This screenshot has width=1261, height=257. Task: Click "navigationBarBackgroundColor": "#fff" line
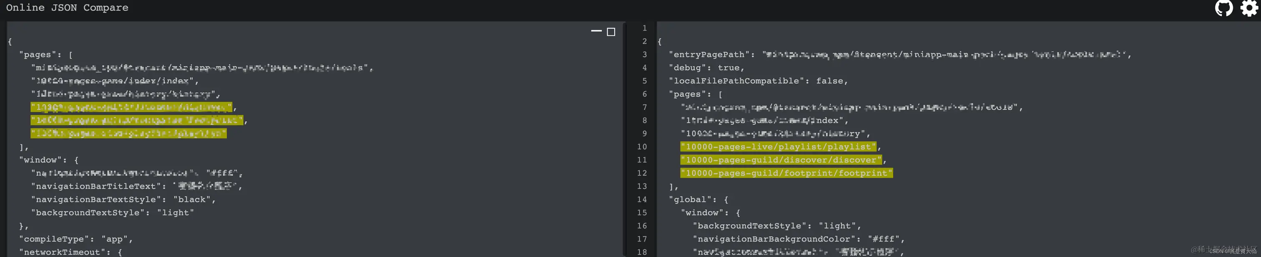[799, 239]
